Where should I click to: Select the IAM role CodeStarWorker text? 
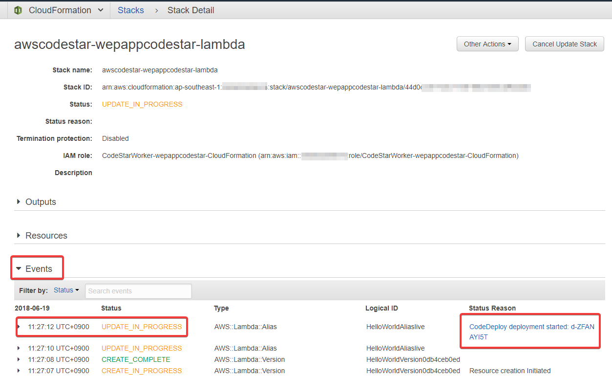pyautogui.click(x=310, y=156)
